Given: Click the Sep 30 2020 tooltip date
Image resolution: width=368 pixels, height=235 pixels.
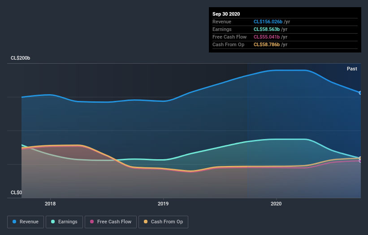Looking at the screenshot, I should pos(226,14).
